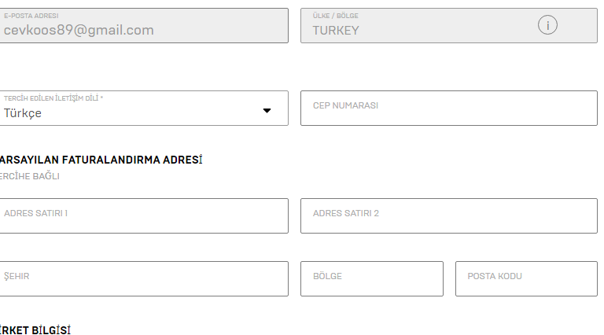The image size is (604, 335).
Task: Click the Ülke / Bölge label
Action: pos(335,16)
